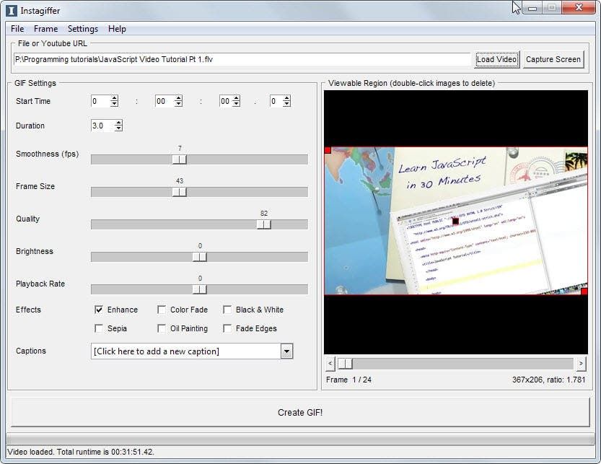Click the Load Video button

(x=496, y=59)
